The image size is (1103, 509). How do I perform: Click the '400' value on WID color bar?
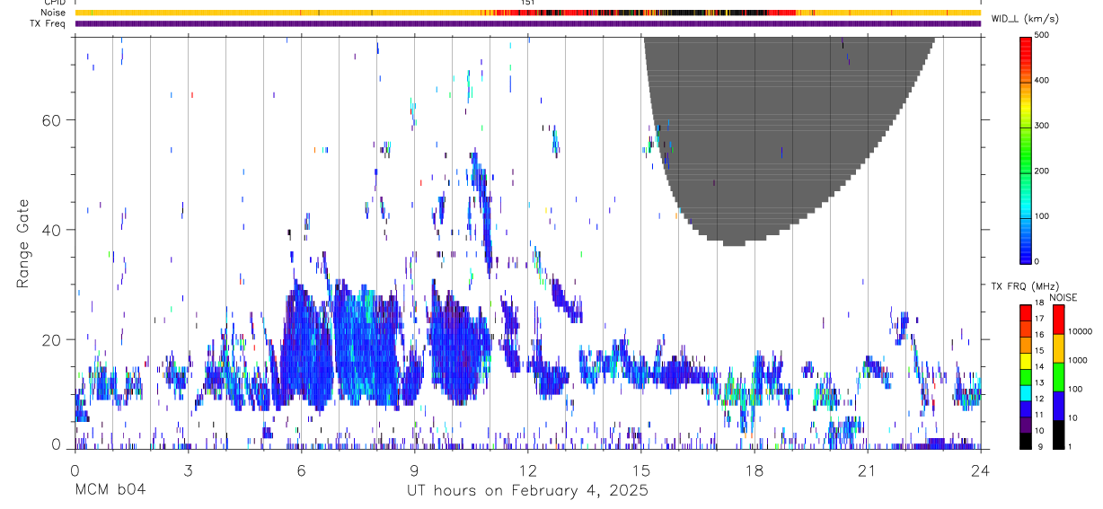[x=1043, y=80]
